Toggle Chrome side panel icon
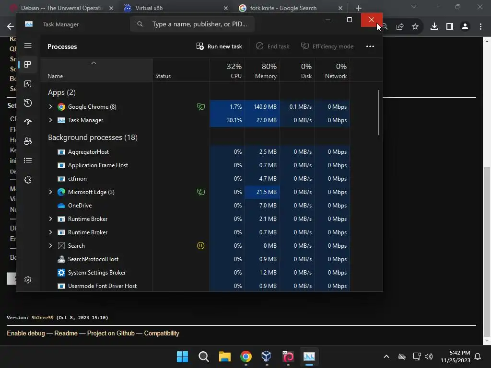491x368 pixels. coord(450,27)
